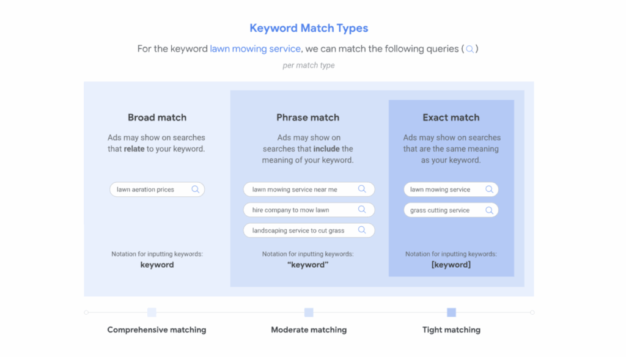Click the 'lawn mowing service' blue keyword link
This screenshot has width=626, height=357.
pyautogui.click(x=255, y=49)
